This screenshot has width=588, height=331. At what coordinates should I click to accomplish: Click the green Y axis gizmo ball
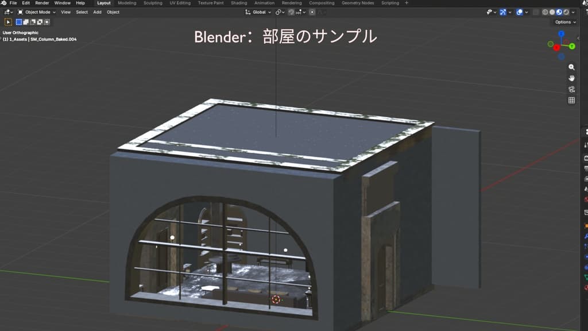tap(572, 46)
